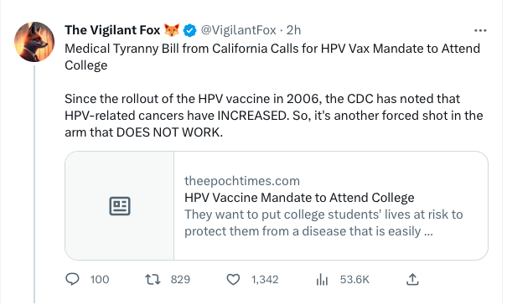
Task: Open HPV Vaccine Mandate to Attend College headline
Action: (299, 198)
